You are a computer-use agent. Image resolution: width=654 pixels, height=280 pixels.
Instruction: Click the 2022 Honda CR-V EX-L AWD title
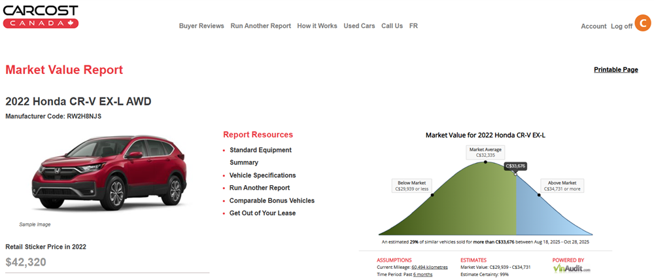(78, 101)
